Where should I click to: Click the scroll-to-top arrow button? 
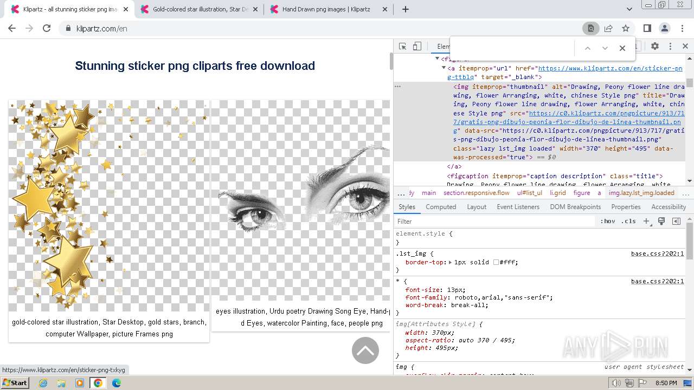click(x=365, y=350)
